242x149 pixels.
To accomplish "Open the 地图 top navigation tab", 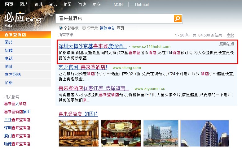I will (x=68, y=4).
